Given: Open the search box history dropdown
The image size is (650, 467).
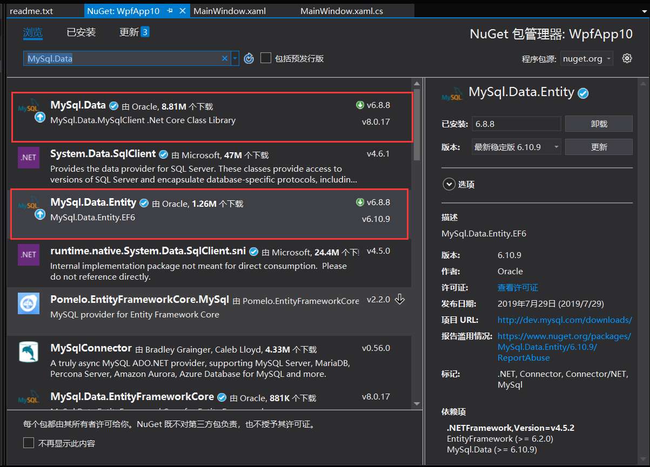Looking at the screenshot, I should [235, 58].
